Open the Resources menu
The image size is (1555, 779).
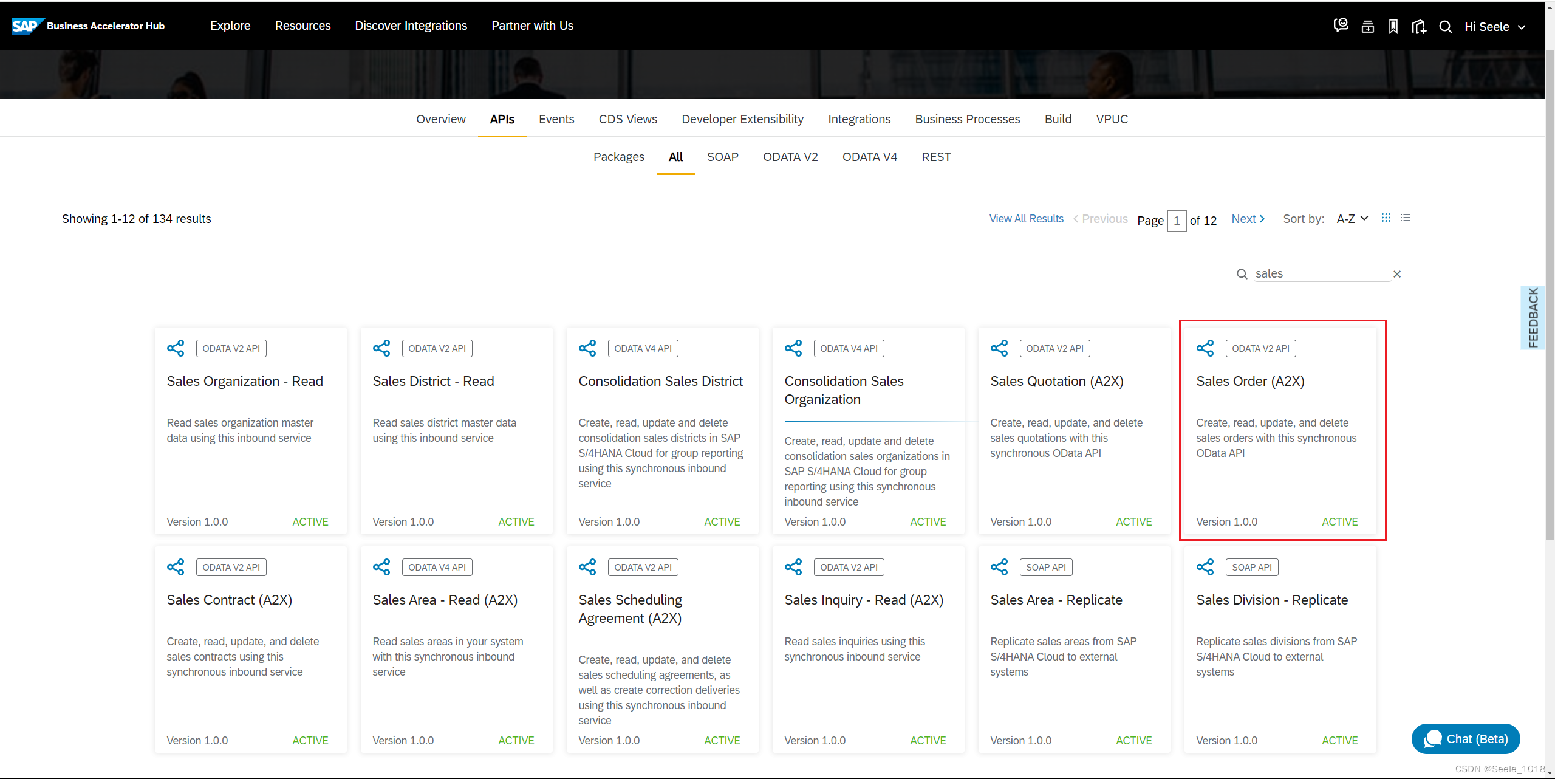302,26
